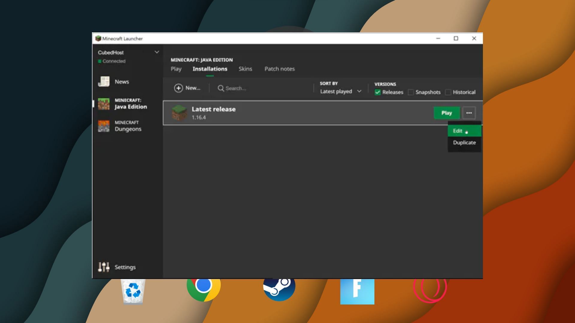The width and height of the screenshot is (575, 323).
Task: Open Settings in the sidebar
Action: (x=125, y=267)
